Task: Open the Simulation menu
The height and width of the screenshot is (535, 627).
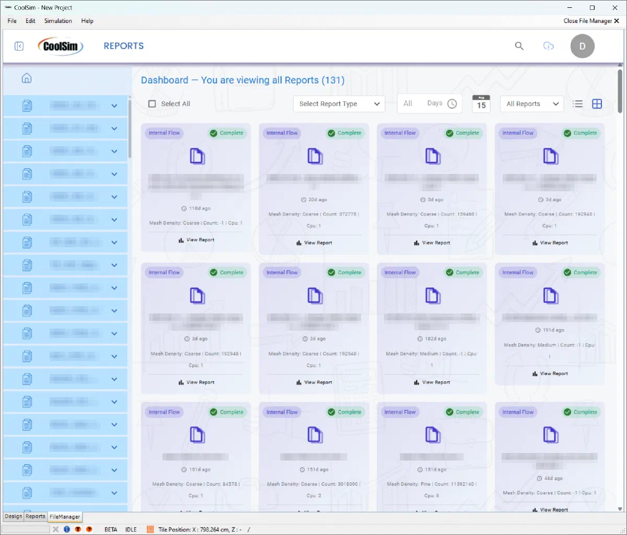Action: point(58,21)
